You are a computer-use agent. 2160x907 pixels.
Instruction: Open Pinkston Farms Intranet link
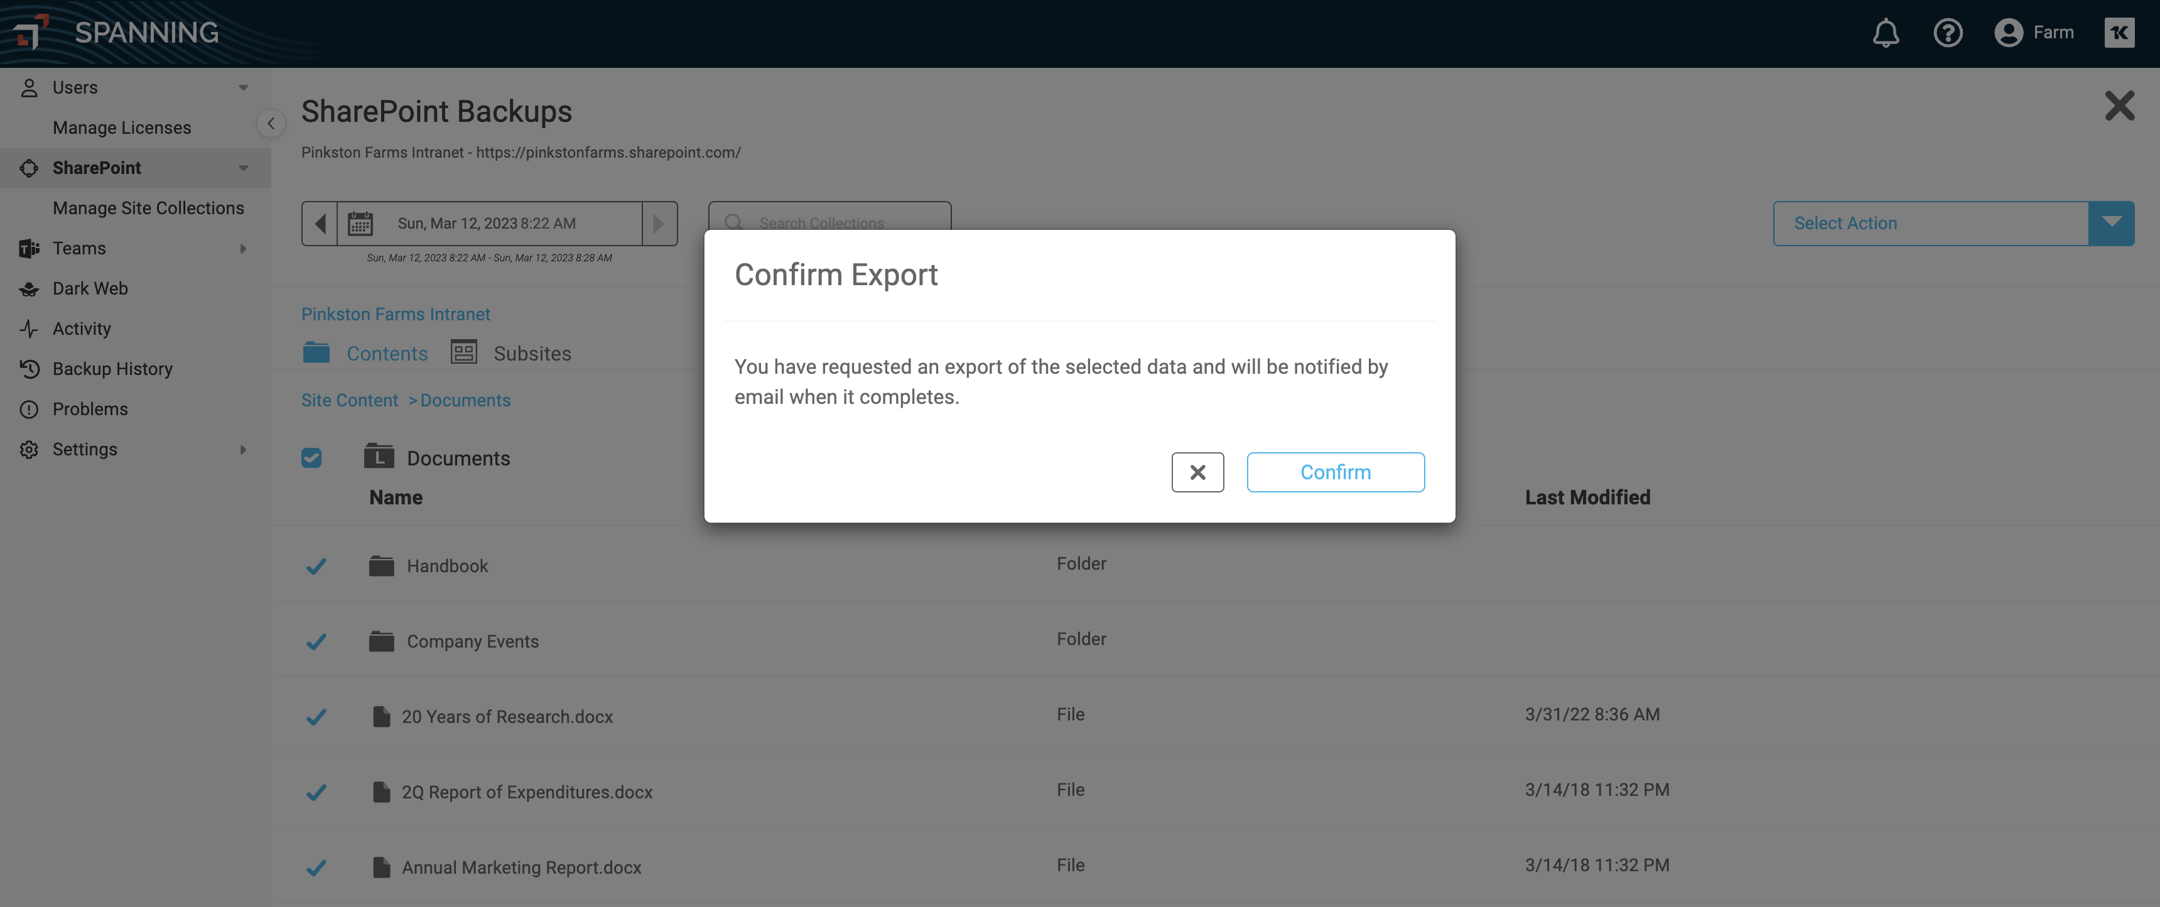[x=396, y=314]
